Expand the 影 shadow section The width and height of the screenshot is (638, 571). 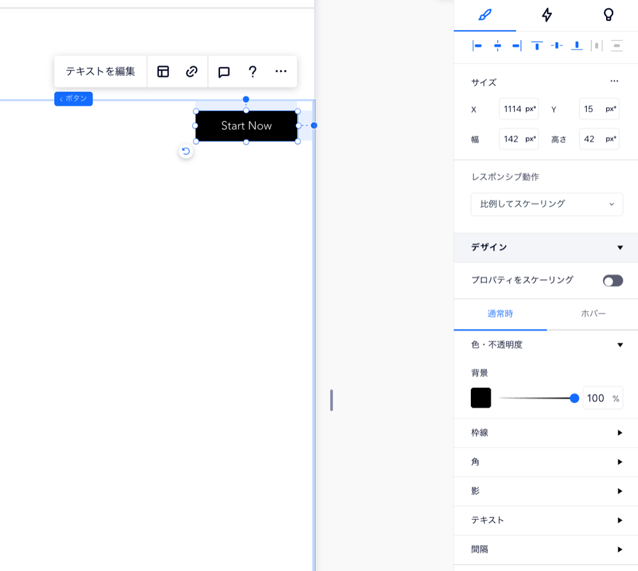coord(545,491)
